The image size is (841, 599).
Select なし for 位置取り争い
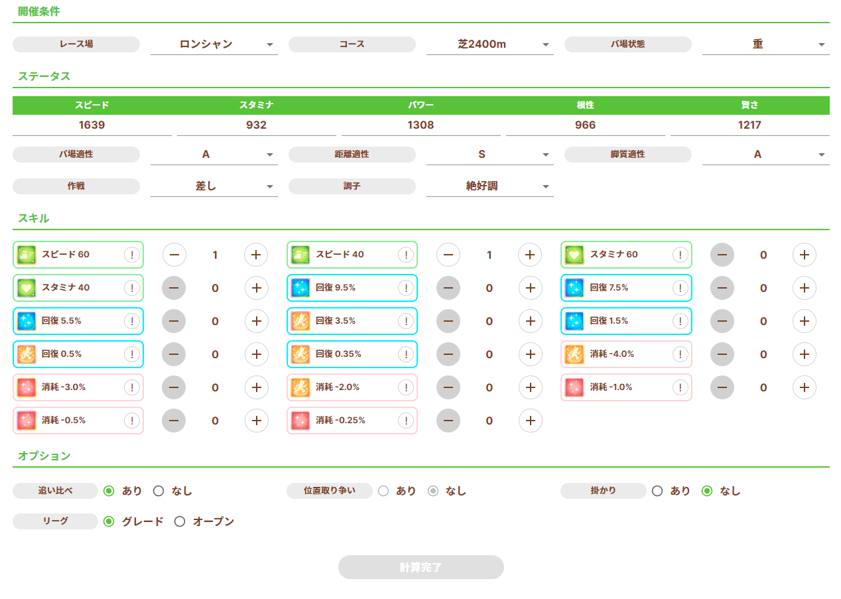tap(433, 491)
